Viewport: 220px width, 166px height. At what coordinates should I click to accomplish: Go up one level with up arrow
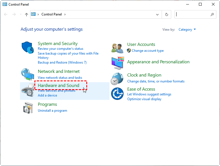pyautogui.click(x=27, y=14)
